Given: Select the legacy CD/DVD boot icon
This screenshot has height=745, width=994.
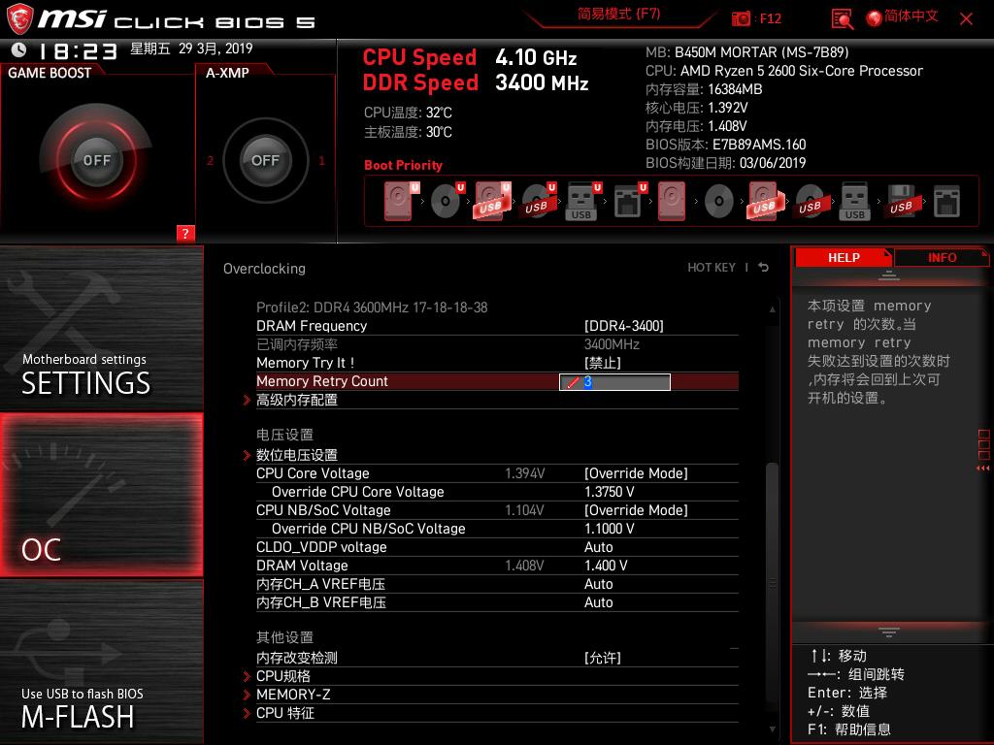Looking at the screenshot, I should click(x=719, y=201).
